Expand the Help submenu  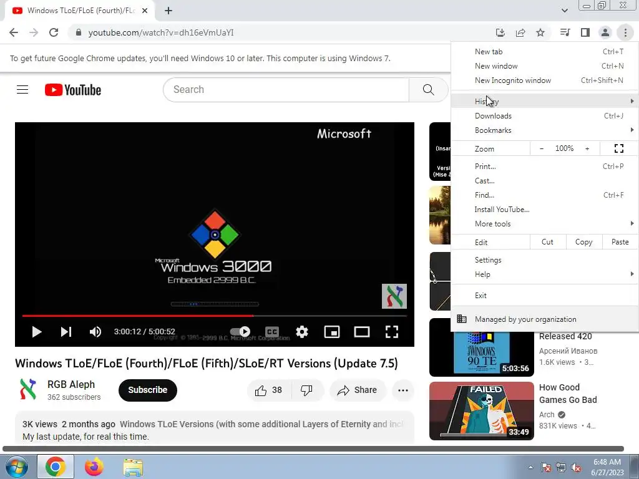click(544, 274)
